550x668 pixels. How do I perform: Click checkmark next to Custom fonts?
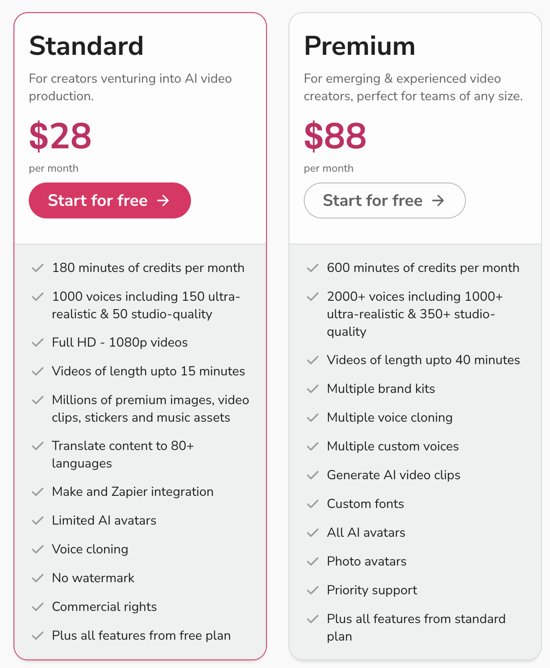[x=313, y=504]
